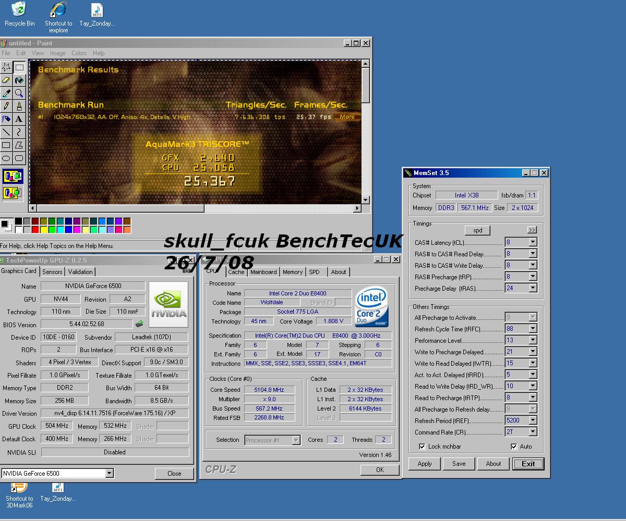Choose the straight Line tool

[6, 132]
